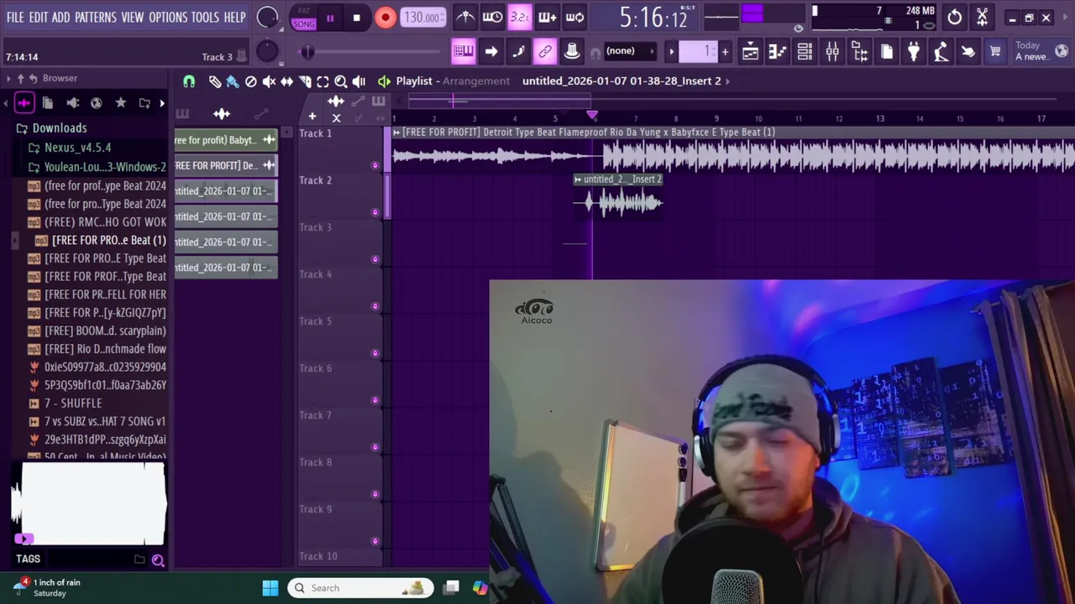Click the 130.000 tempo field
Image resolution: width=1075 pixels, height=604 pixels.
tap(423, 18)
